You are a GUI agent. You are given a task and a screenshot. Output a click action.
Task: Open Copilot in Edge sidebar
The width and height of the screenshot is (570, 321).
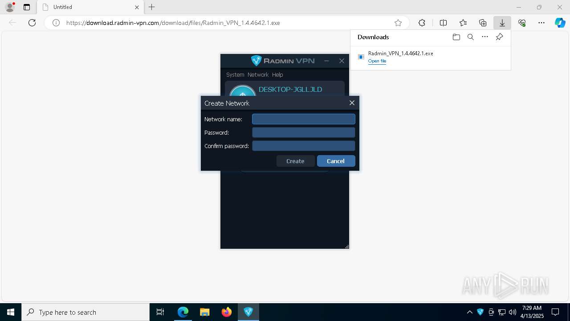coord(560,23)
